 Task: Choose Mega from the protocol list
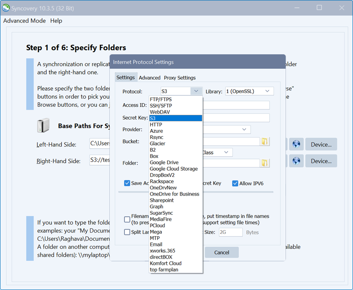click(176, 232)
